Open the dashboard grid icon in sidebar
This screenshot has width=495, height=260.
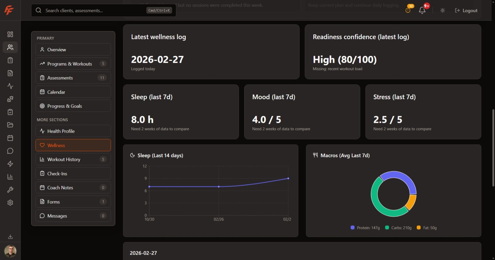point(10,34)
